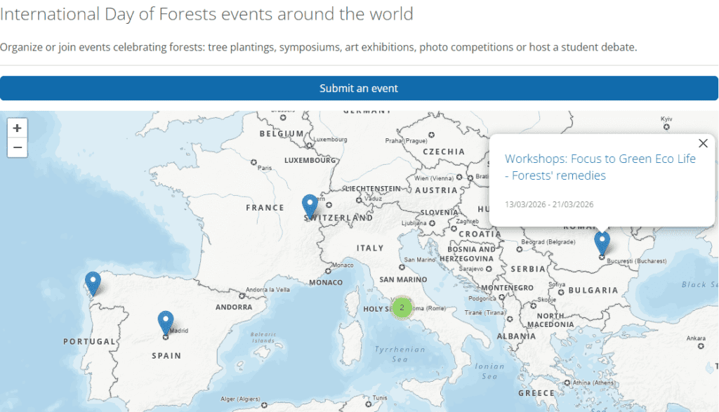Click the Paris city marker
Image resolution: width=719 pixels, height=412 pixels.
click(x=253, y=162)
